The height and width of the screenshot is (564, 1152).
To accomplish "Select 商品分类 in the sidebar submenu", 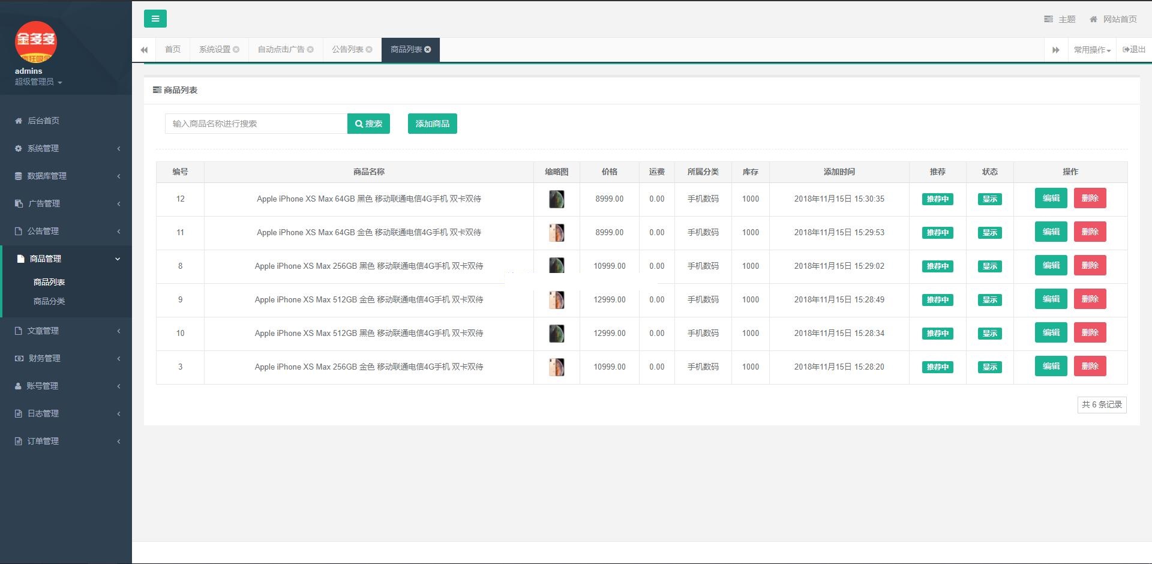I will click(49, 301).
